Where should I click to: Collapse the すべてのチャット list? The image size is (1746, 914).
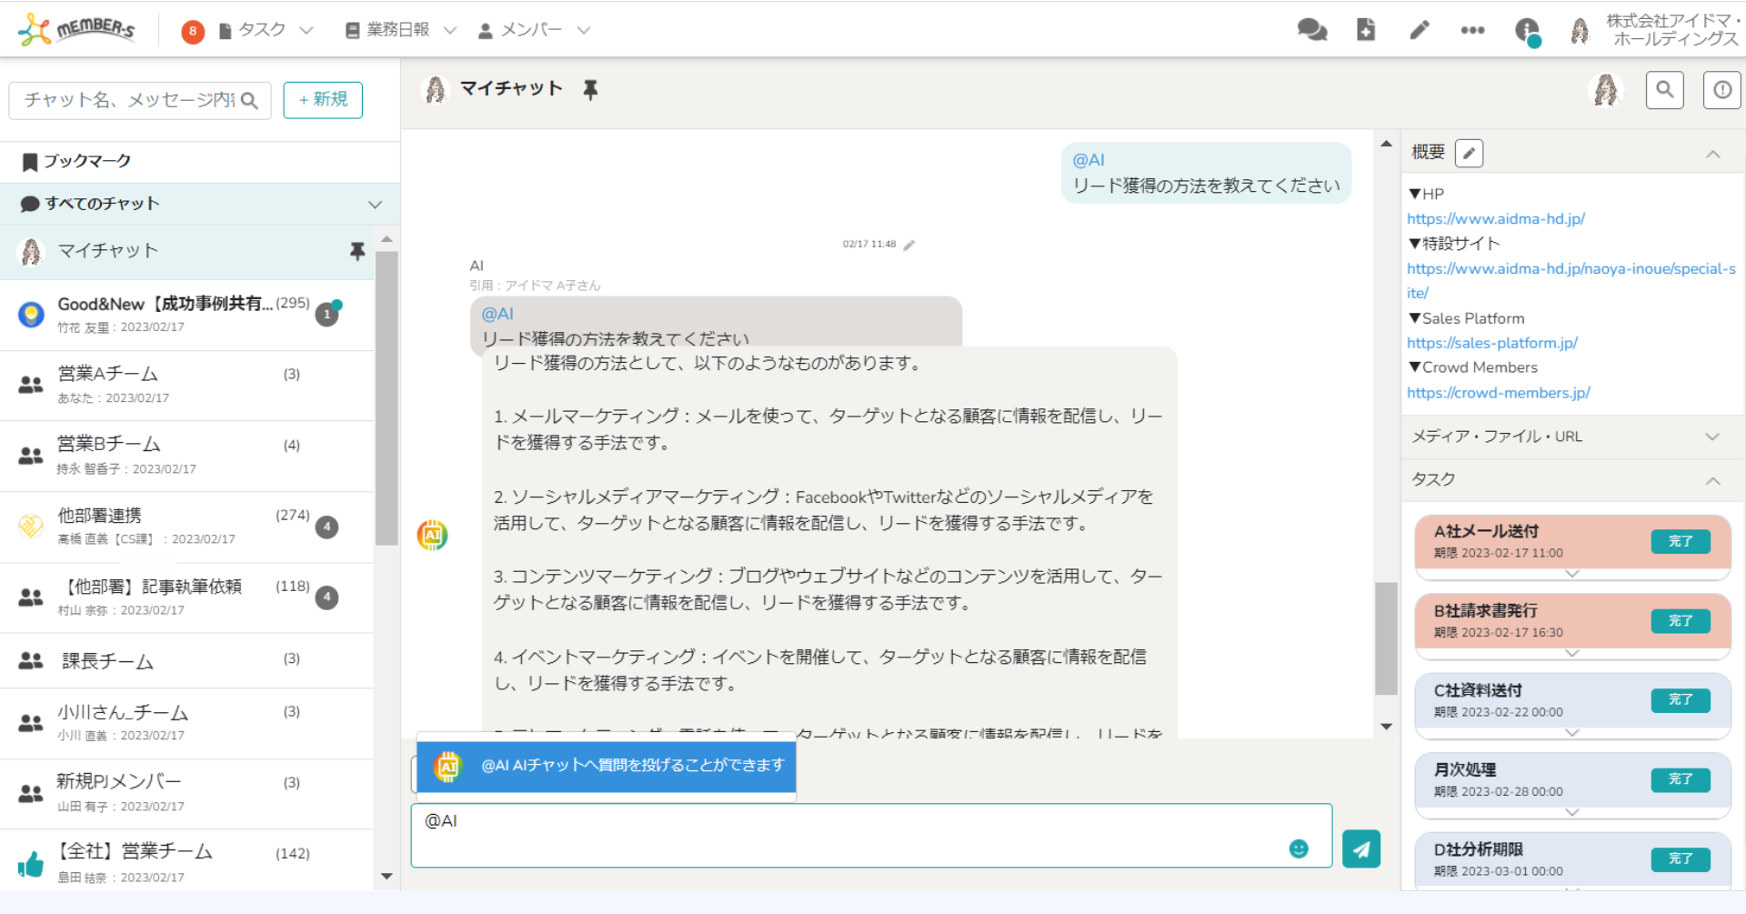[x=375, y=204]
